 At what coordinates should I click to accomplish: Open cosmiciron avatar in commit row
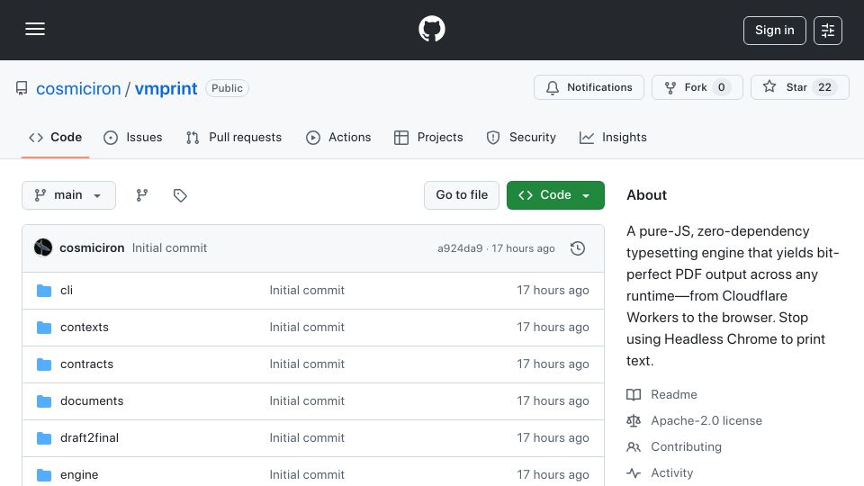(43, 248)
